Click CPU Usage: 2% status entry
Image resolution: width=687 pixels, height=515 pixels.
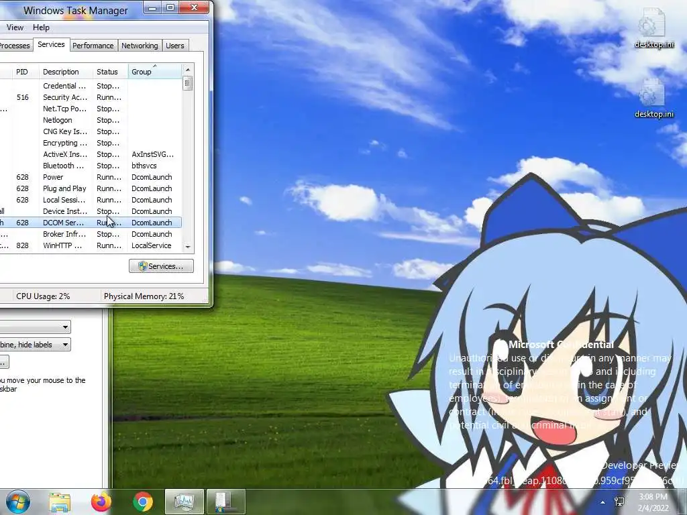pos(43,296)
